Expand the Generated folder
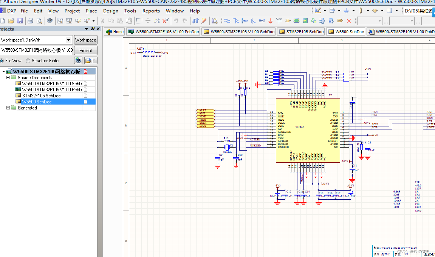This screenshot has width=435, height=257. 8,108
